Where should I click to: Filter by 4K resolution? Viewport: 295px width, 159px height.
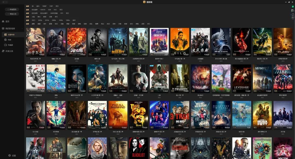tap(33, 6)
